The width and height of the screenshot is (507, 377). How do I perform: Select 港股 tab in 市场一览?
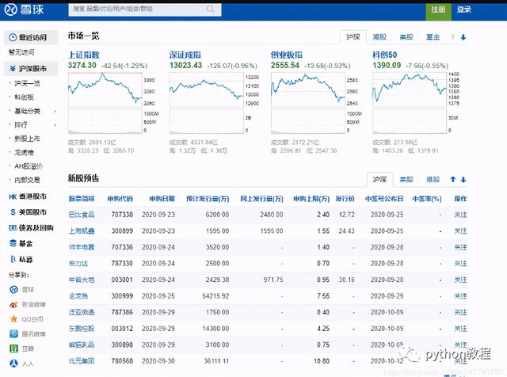tap(379, 37)
